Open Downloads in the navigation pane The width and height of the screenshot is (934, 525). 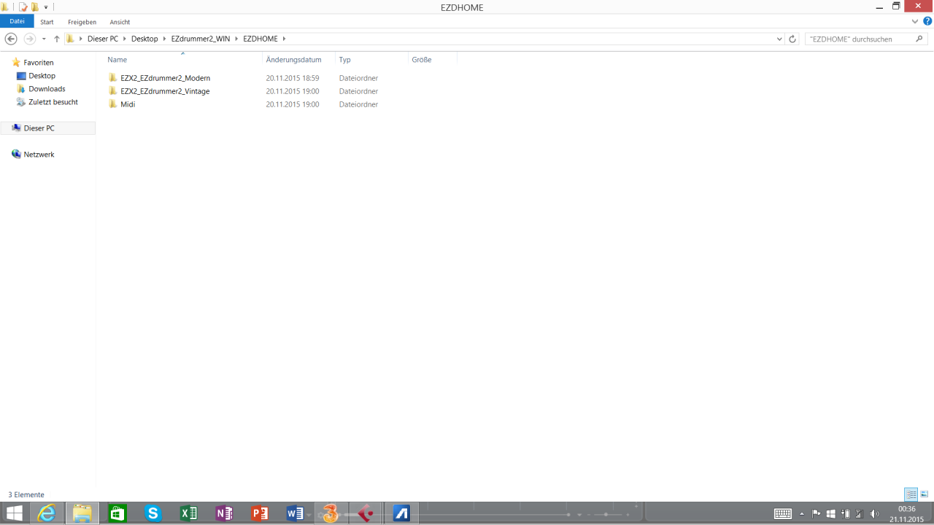[x=47, y=89]
